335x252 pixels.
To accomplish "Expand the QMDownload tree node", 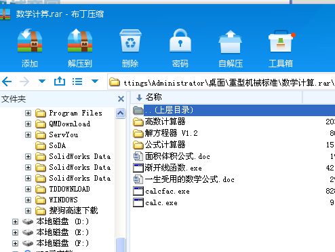I will [x=28, y=124].
